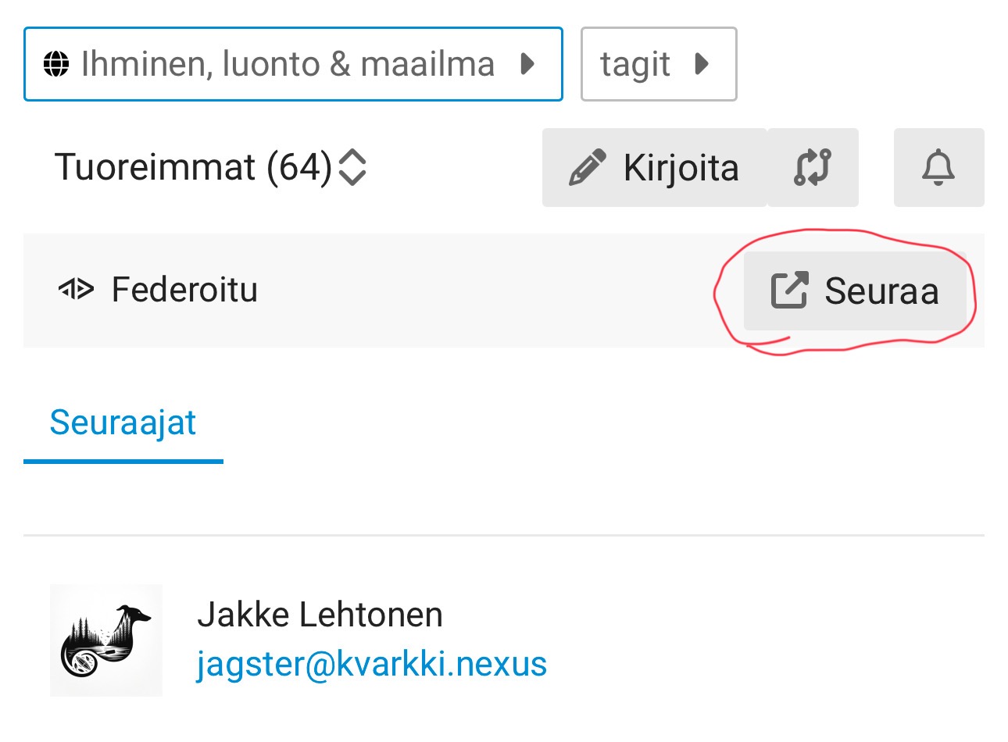Click the notification bell icon
The height and width of the screenshot is (742, 1008).
point(938,168)
